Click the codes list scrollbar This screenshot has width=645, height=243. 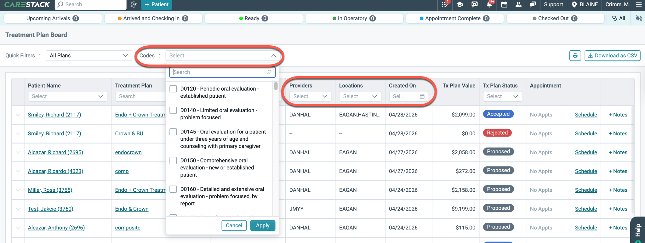[276, 86]
